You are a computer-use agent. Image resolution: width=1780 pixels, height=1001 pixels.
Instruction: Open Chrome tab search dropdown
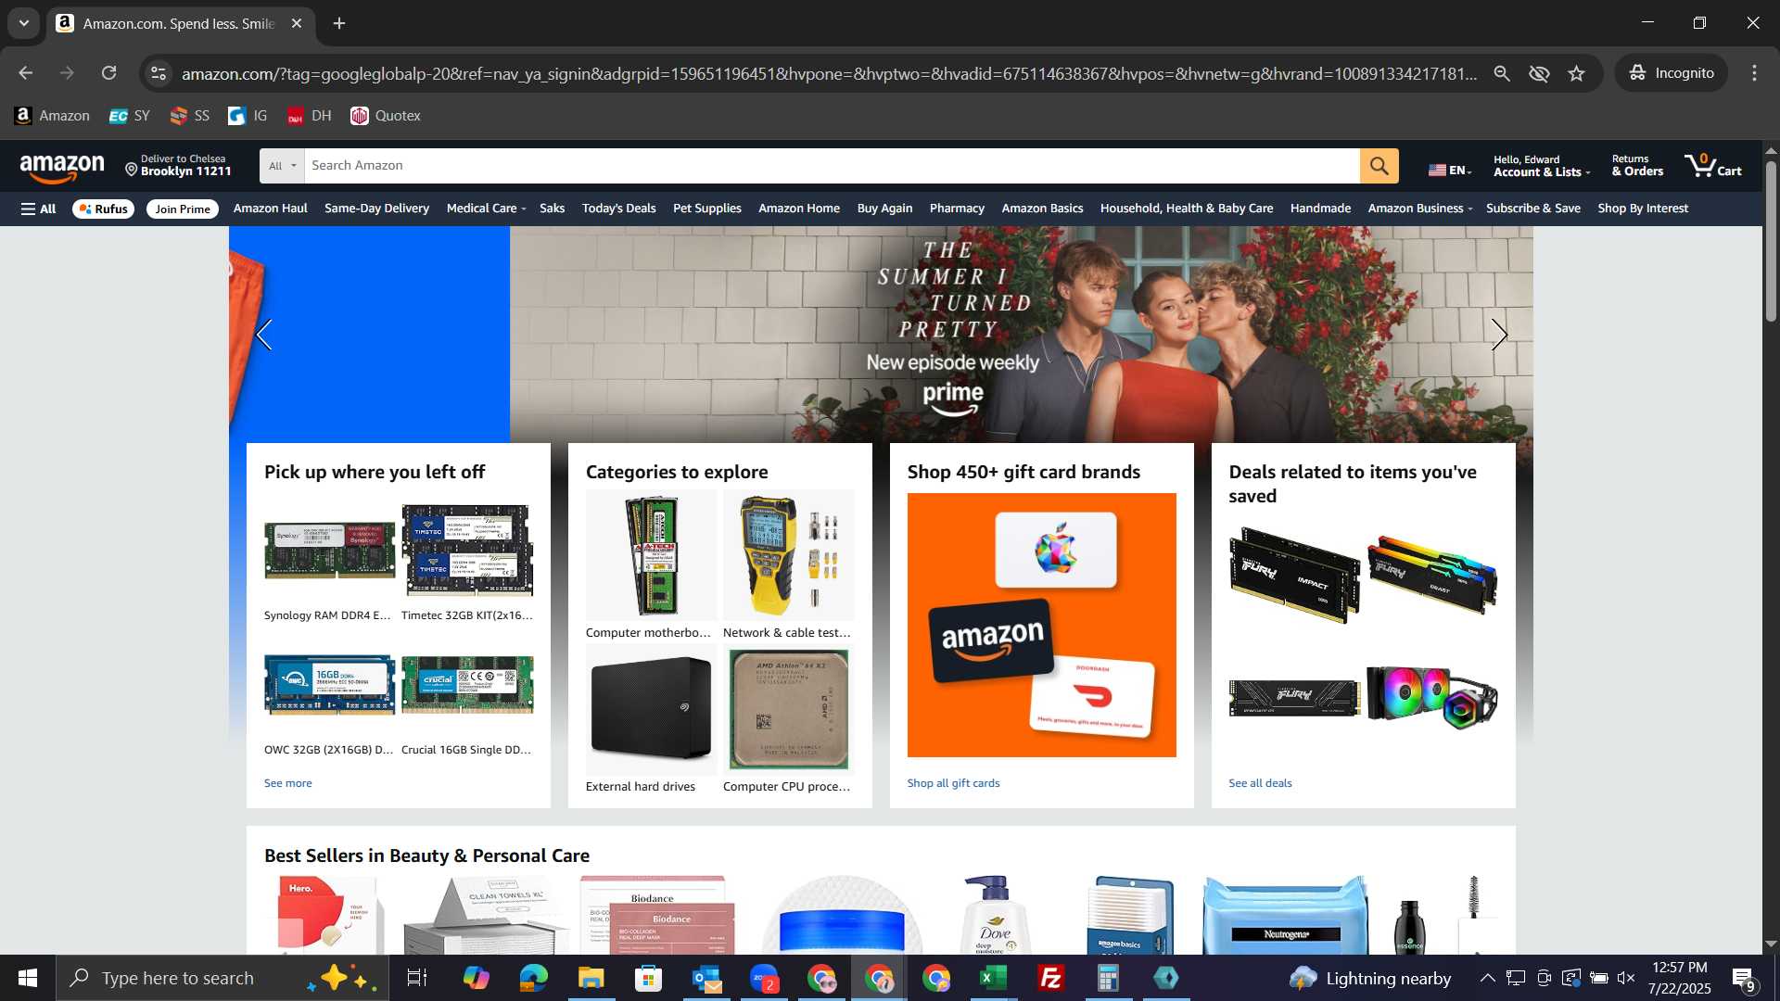pos(24,23)
